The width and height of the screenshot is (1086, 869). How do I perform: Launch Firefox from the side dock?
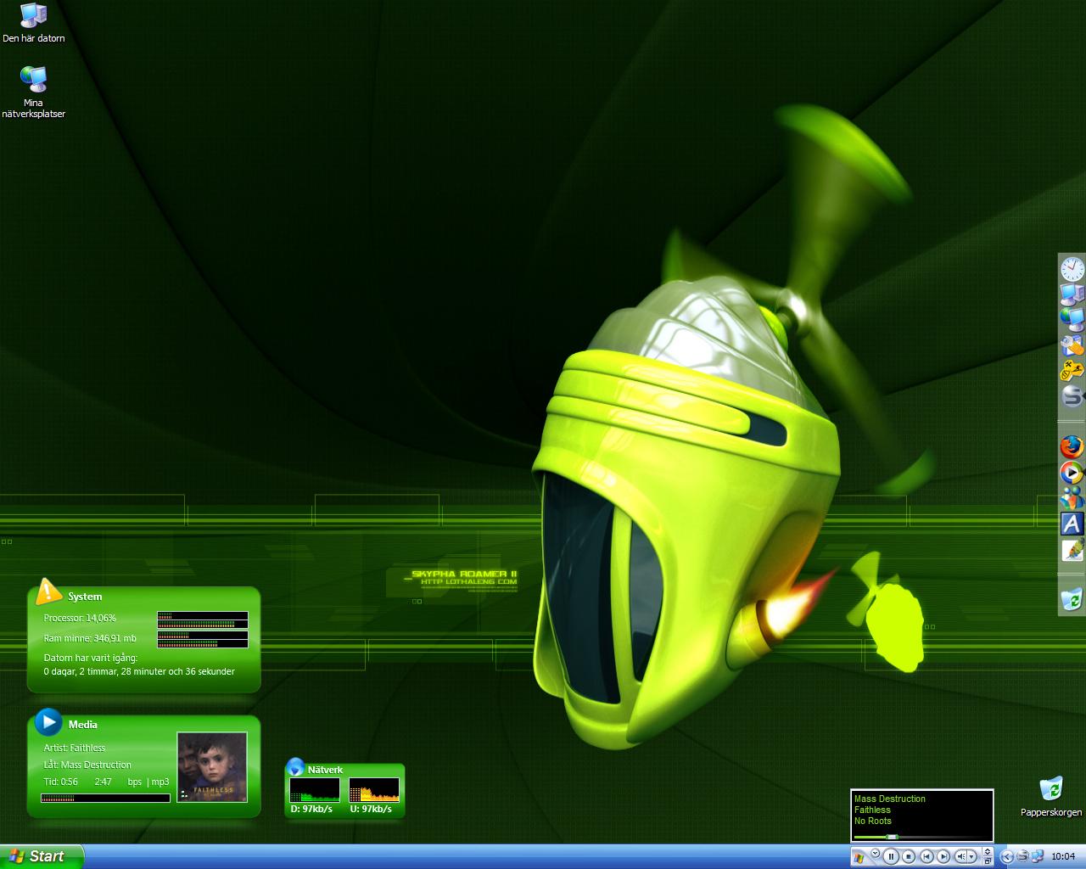[x=1072, y=446]
